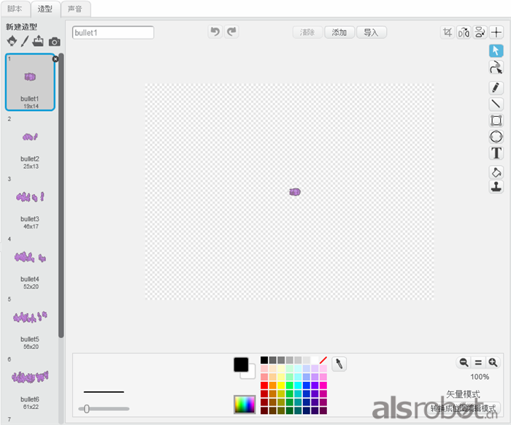Select the Text tool
This screenshot has height=425, width=511.
pos(496,153)
